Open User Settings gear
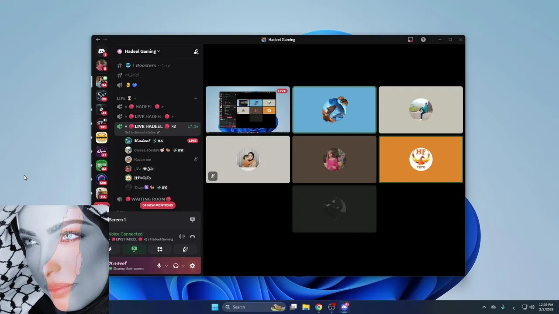The width and height of the screenshot is (559, 314). 192,266
